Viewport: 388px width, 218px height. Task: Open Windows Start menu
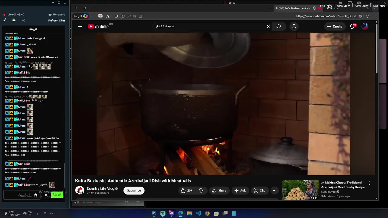click(x=234, y=213)
